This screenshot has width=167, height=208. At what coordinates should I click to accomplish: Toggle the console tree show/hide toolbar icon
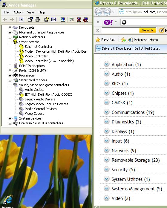pyautogui.click(x=21, y=20)
